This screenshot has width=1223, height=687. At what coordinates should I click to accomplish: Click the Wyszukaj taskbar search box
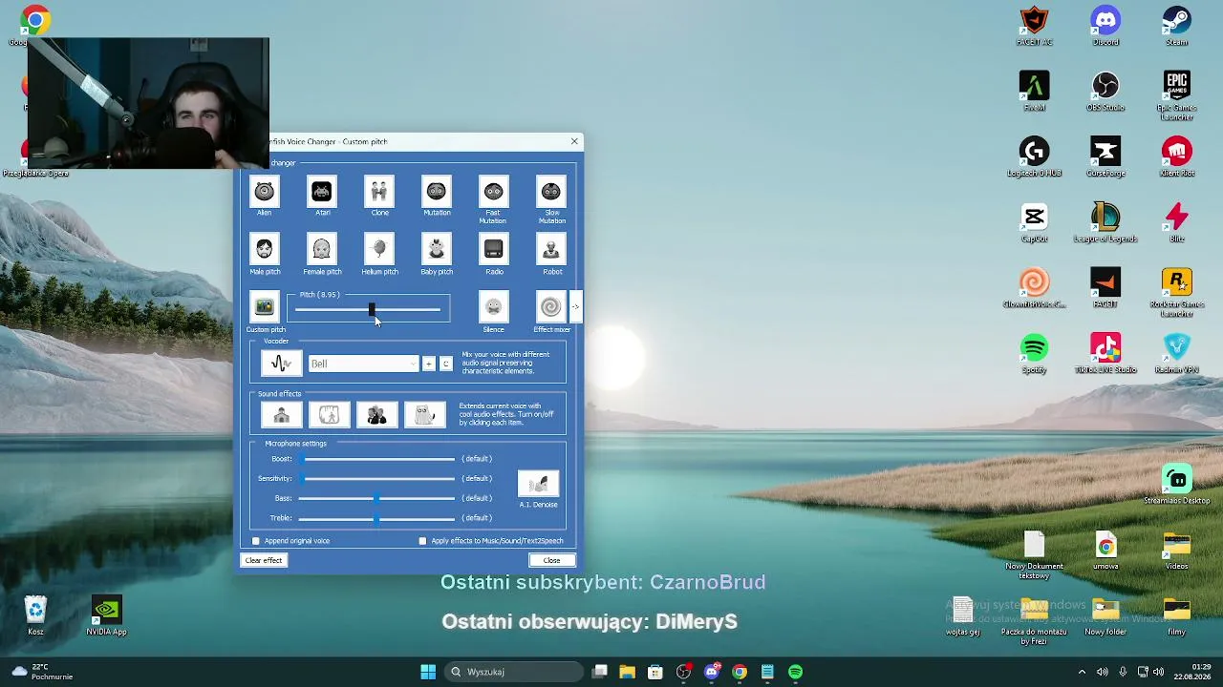coord(515,672)
